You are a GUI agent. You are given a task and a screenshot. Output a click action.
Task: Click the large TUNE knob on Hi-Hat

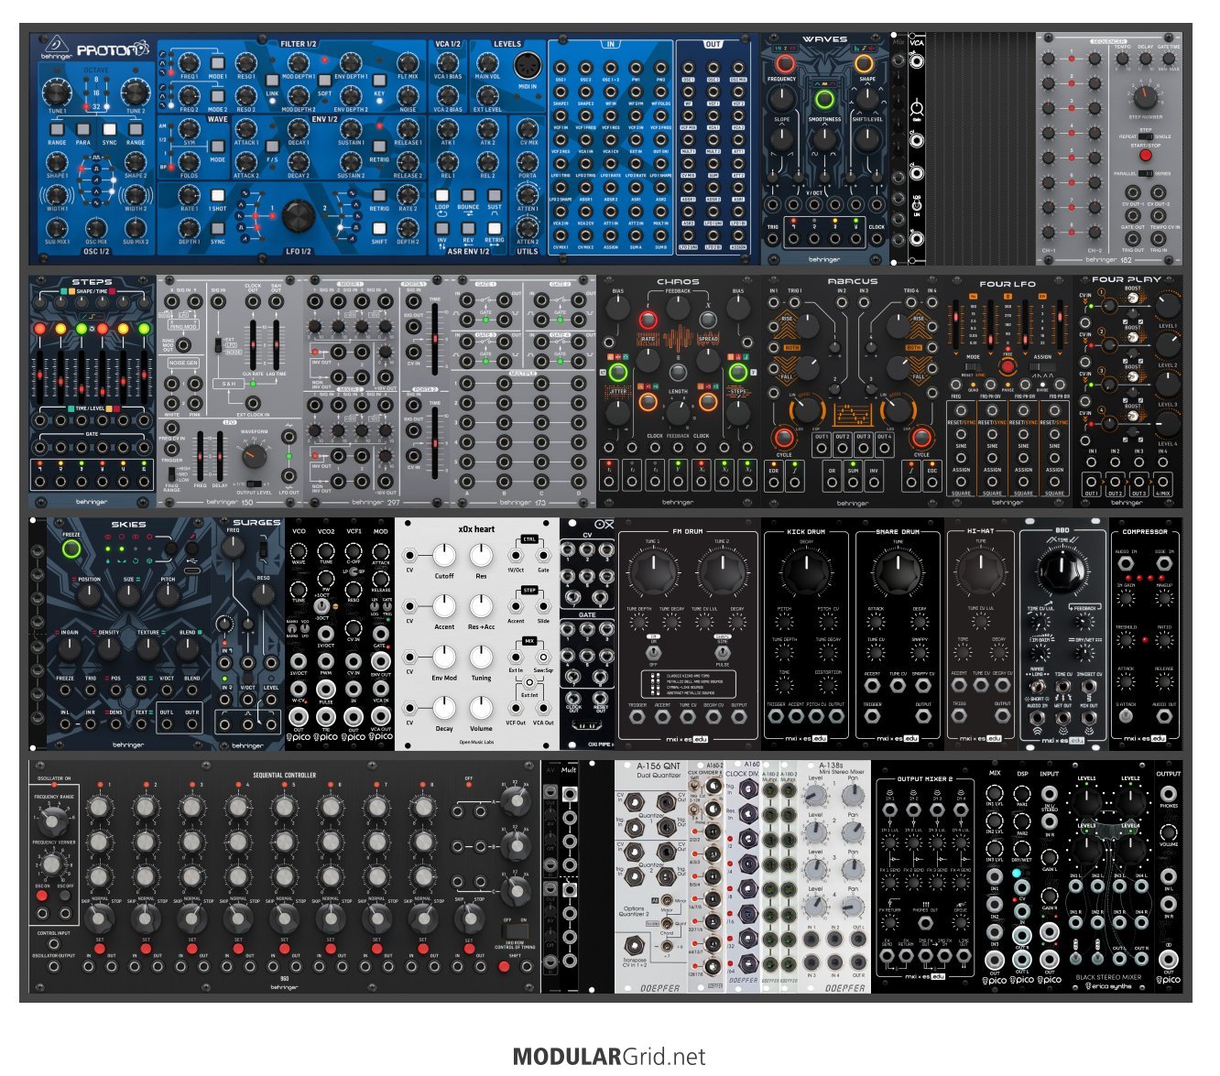[981, 571]
